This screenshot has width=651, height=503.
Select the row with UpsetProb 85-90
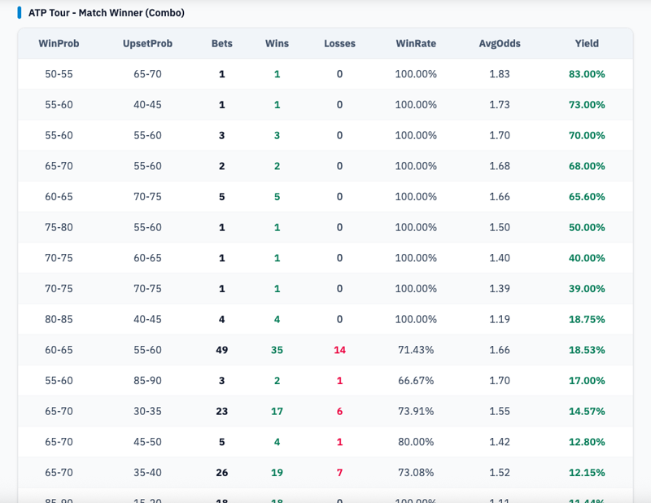point(325,380)
